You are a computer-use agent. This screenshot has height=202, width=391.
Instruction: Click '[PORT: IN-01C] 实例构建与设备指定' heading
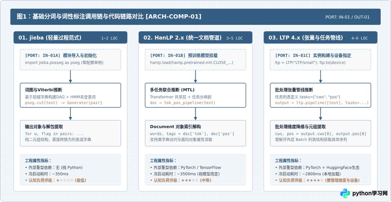[x=313, y=56]
